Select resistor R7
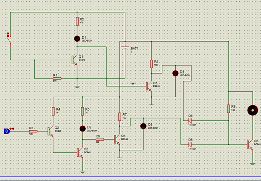This screenshot has height=181, width=261. [120, 117]
